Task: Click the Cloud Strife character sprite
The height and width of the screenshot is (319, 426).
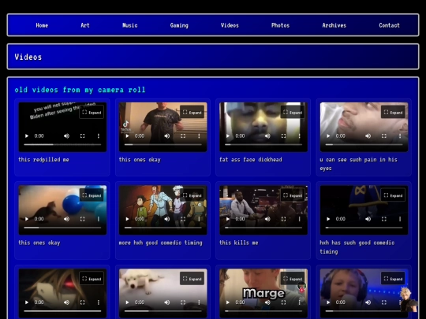Action: click(409, 300)
